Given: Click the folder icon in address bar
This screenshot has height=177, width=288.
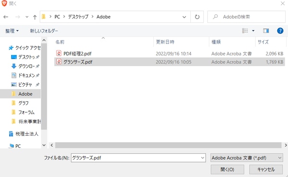Looking at the screenshot, I should (44, 17).
